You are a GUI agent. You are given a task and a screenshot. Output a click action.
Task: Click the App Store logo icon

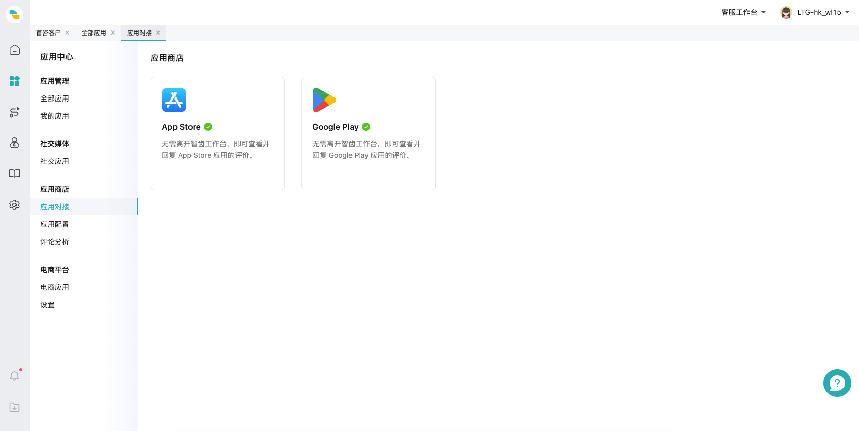point(174,100)
